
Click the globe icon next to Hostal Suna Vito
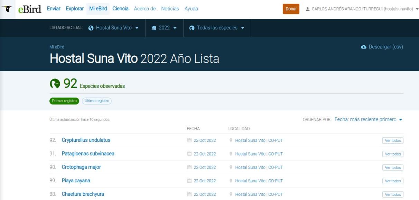coord(91,28)
